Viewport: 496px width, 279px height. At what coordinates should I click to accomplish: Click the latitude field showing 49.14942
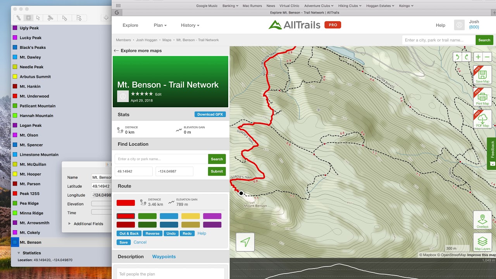click(x=134, y=171)
